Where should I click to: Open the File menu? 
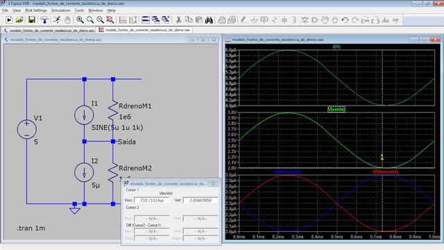[x=5, y=10]
